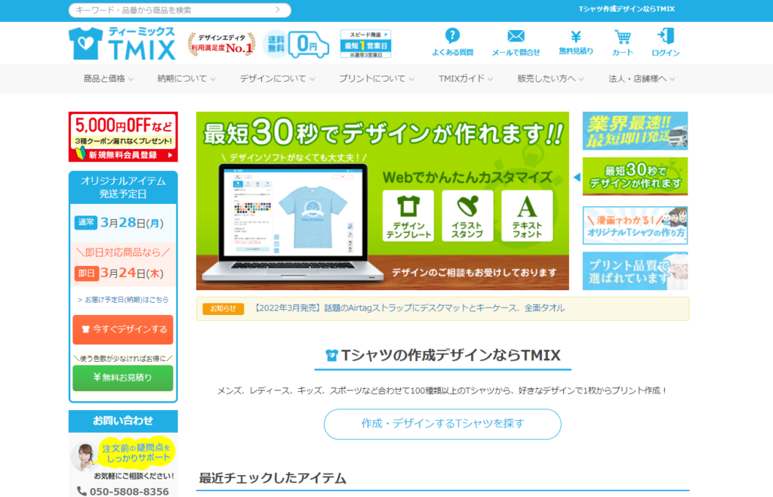Click the 送料無料 0円 truck badge
The width and height of the screenshot is (773, 497).
pyautogui.click(x=296, y=45)
